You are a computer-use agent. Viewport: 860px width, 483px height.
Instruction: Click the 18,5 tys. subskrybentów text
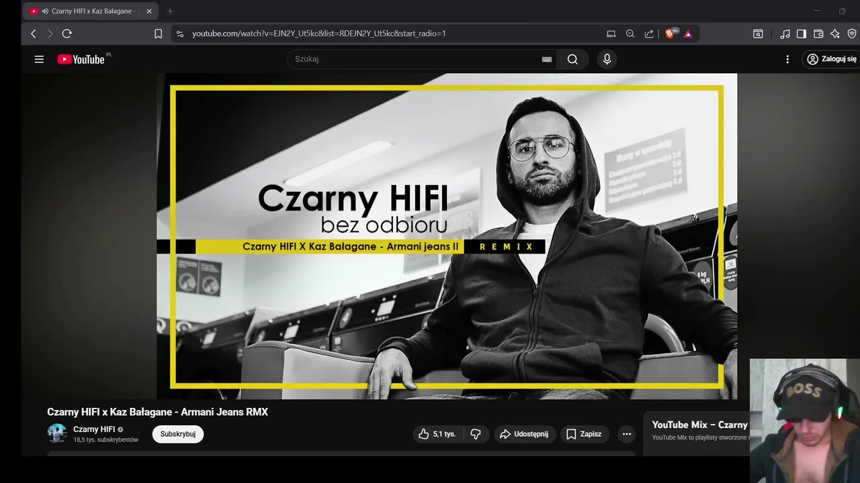click(105, 440)
